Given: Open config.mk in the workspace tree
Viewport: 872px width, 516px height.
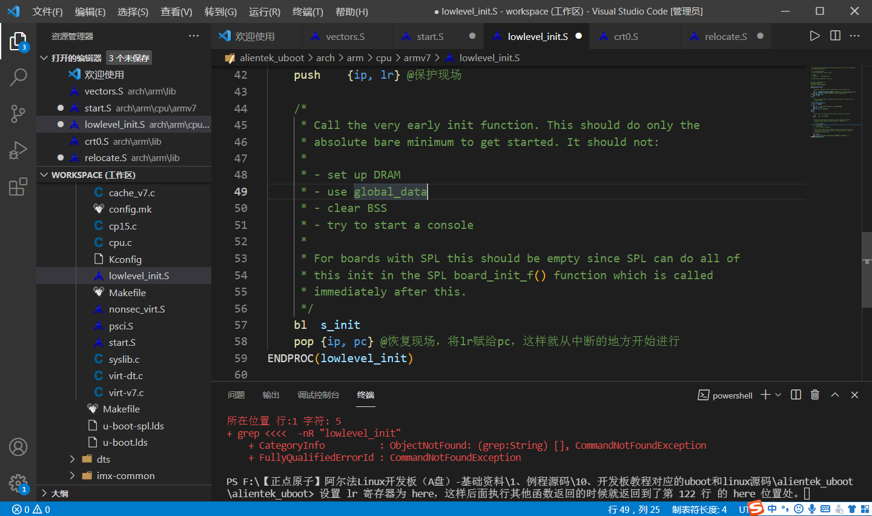Looking at the screenshot, I should click(x=124, y=209).
